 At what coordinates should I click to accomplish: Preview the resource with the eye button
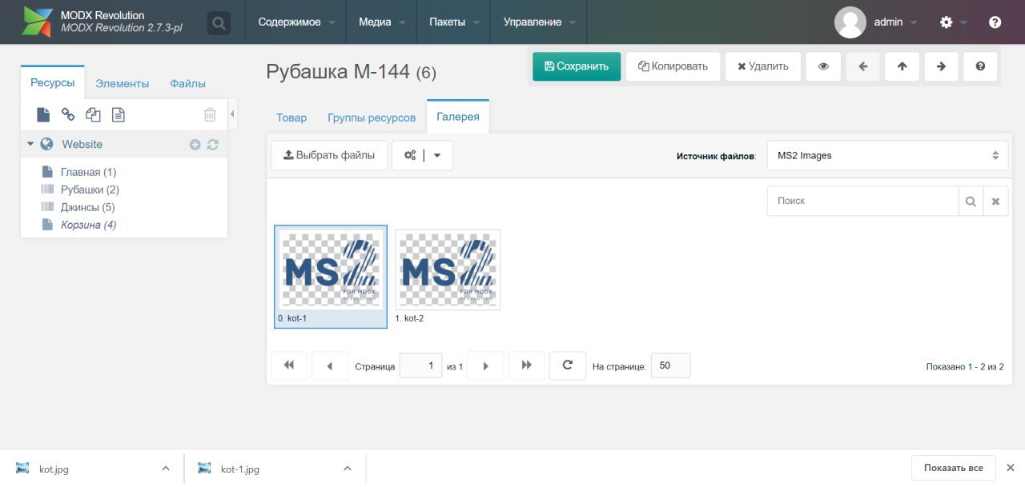click(x=823, y=66)
